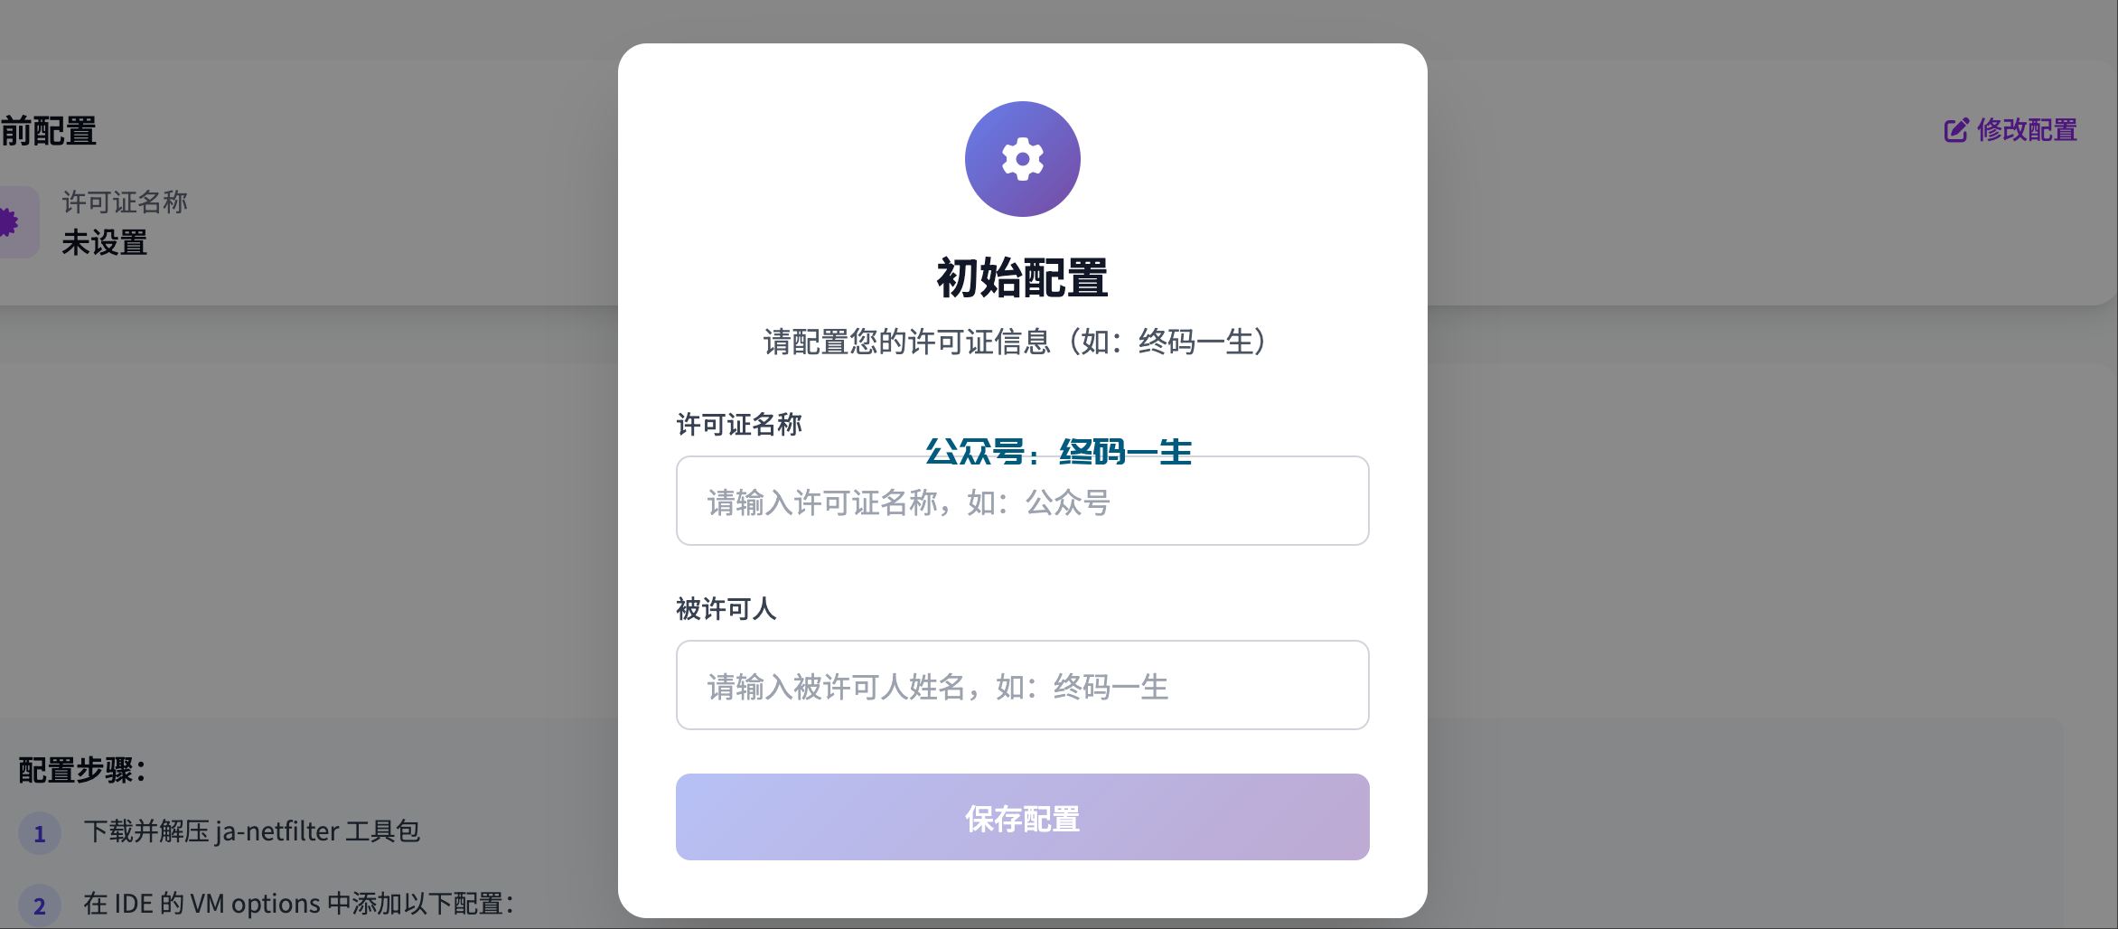Click the gear icon in the dialog

(1022, 159)
